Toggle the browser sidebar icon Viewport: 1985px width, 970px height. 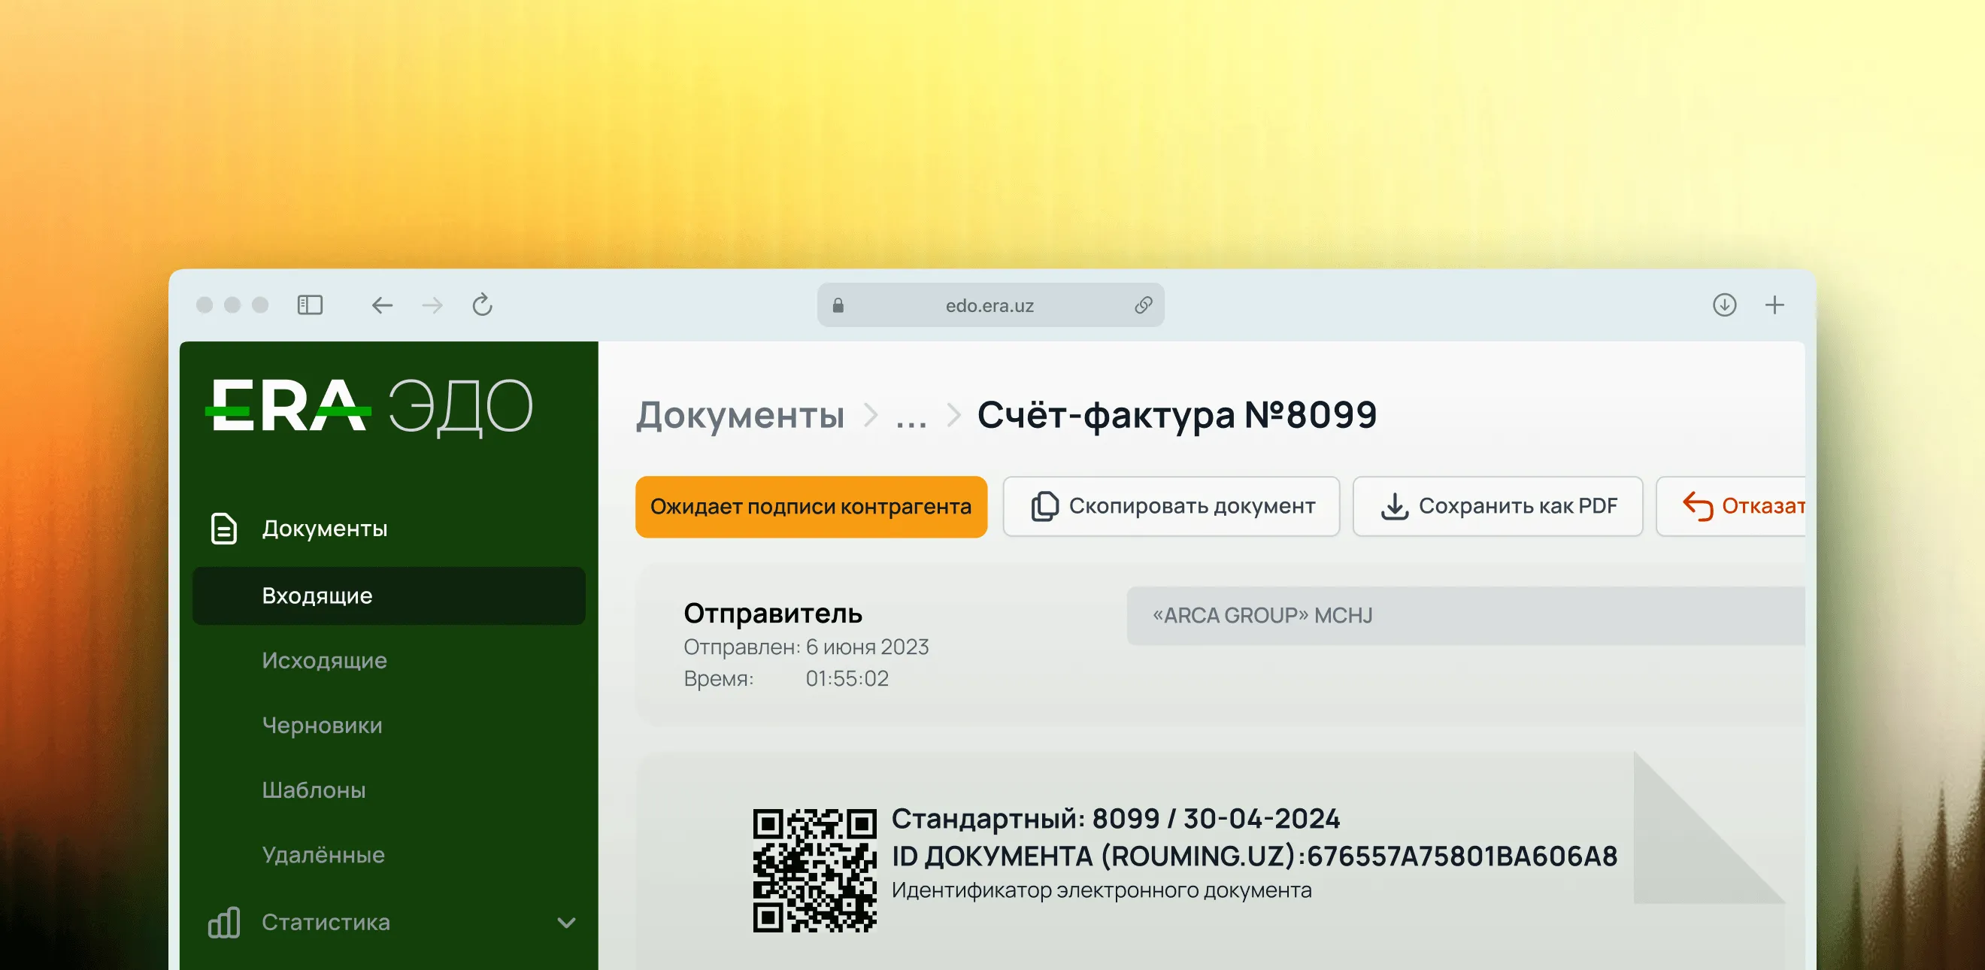[x=310, y=305]
